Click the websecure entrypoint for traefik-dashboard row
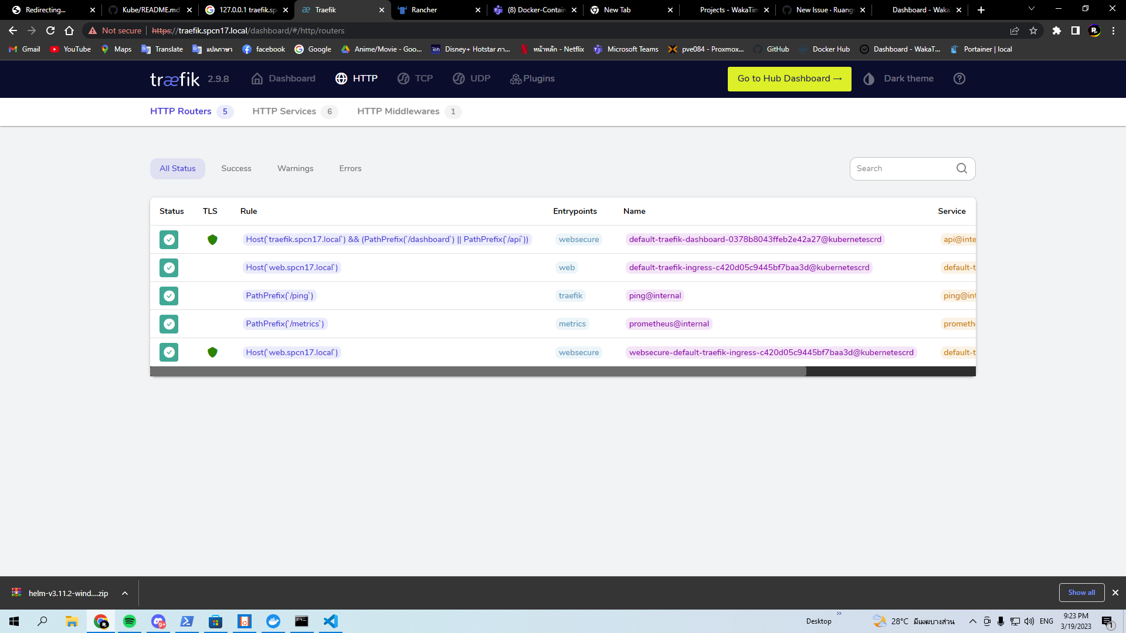 click(x=579, y=240)
